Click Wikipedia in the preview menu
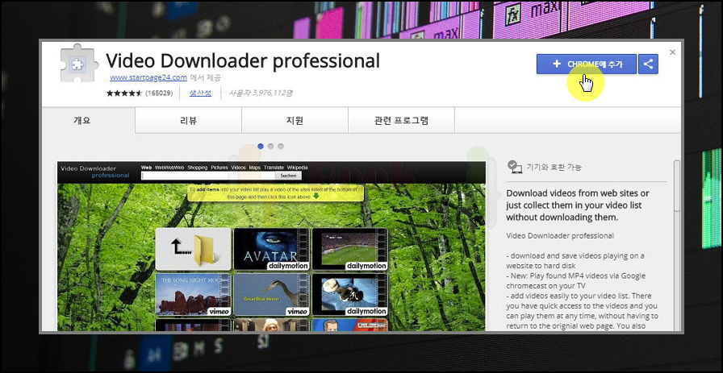Image resolution: width=723 pixels, height=373 pixels. point(297,167)
